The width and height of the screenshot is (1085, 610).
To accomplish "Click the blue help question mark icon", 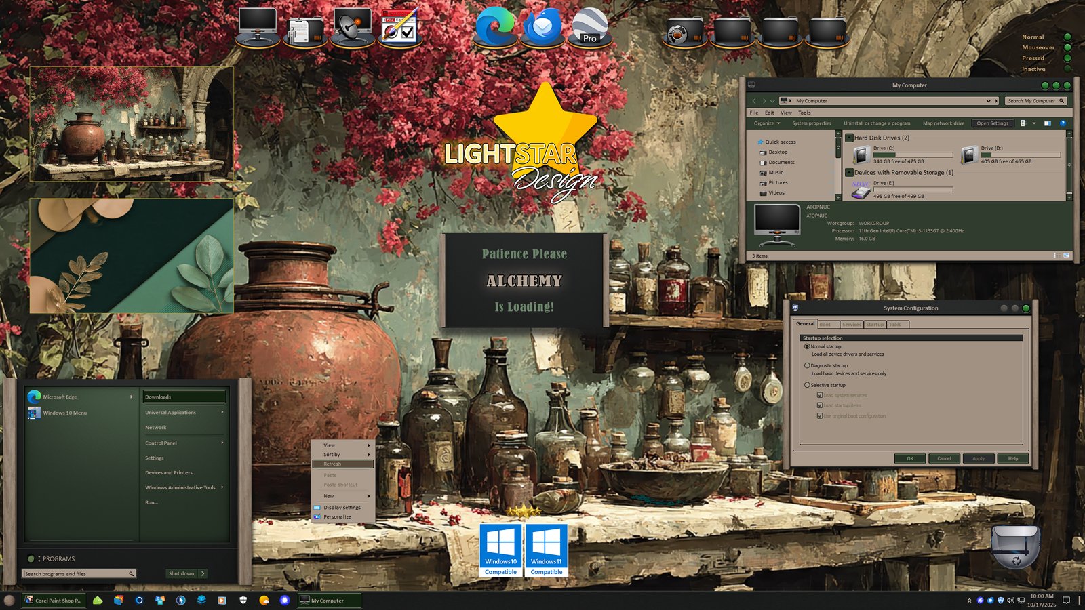I will point(1063,123).
